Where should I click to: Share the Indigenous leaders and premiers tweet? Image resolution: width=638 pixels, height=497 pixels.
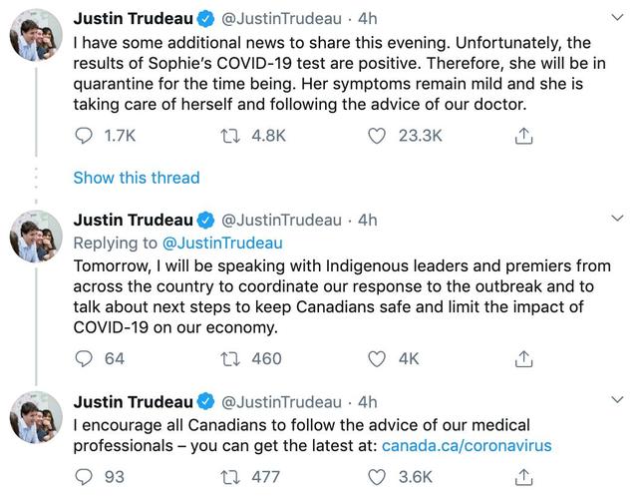point(522,358)
